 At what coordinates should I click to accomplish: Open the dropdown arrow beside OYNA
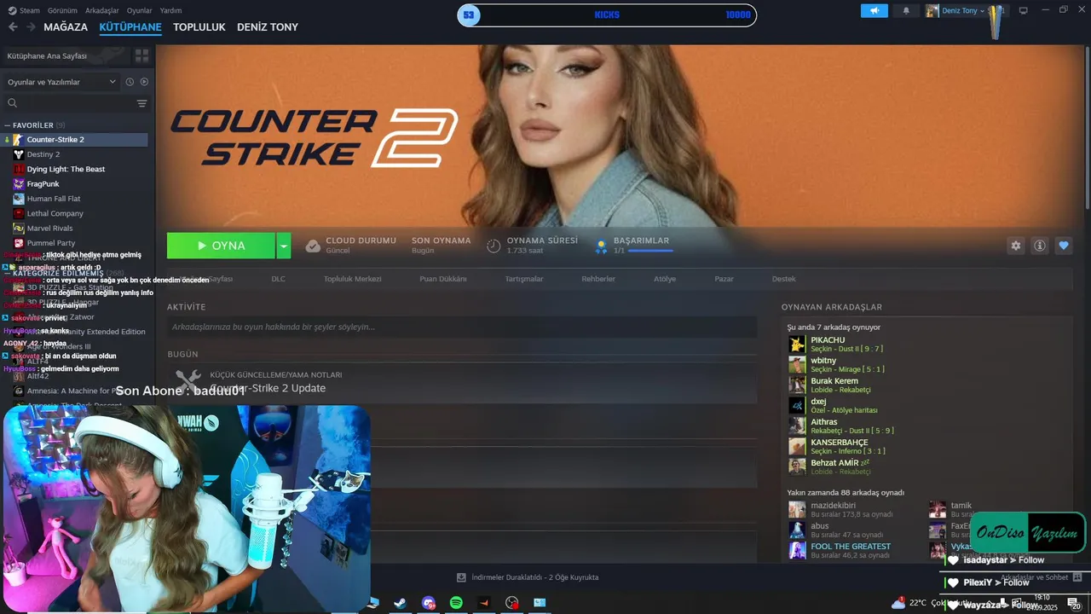[284, 246]
